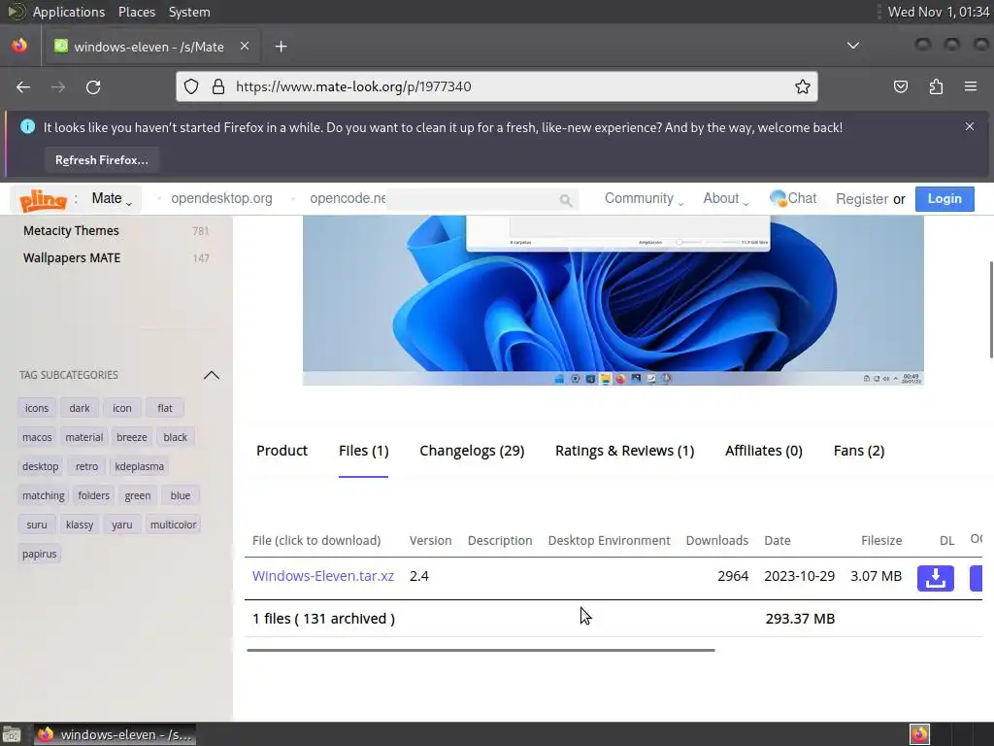This screenshot has width=994, height=746.
Task: Open the Places menu
Action: (x=136, y=12)
